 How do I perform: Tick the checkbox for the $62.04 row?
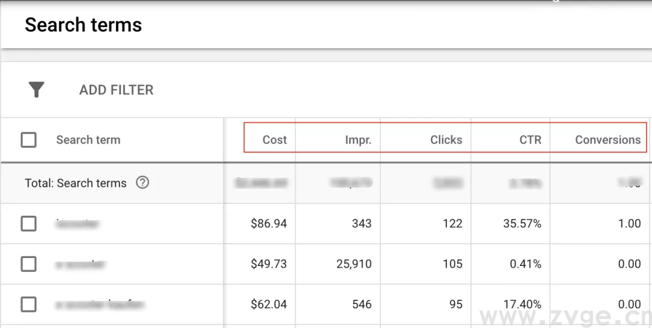pyautogui.click(x=28, y=304)
